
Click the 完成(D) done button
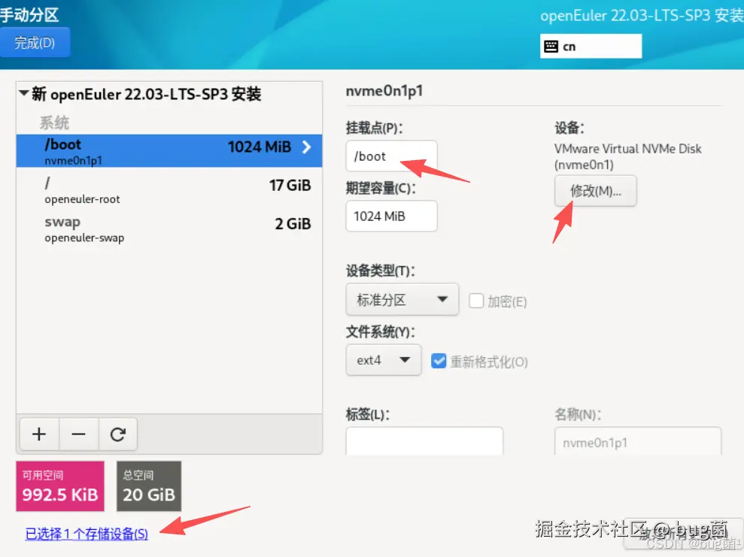pyautogui.click(x=35, y=43)
